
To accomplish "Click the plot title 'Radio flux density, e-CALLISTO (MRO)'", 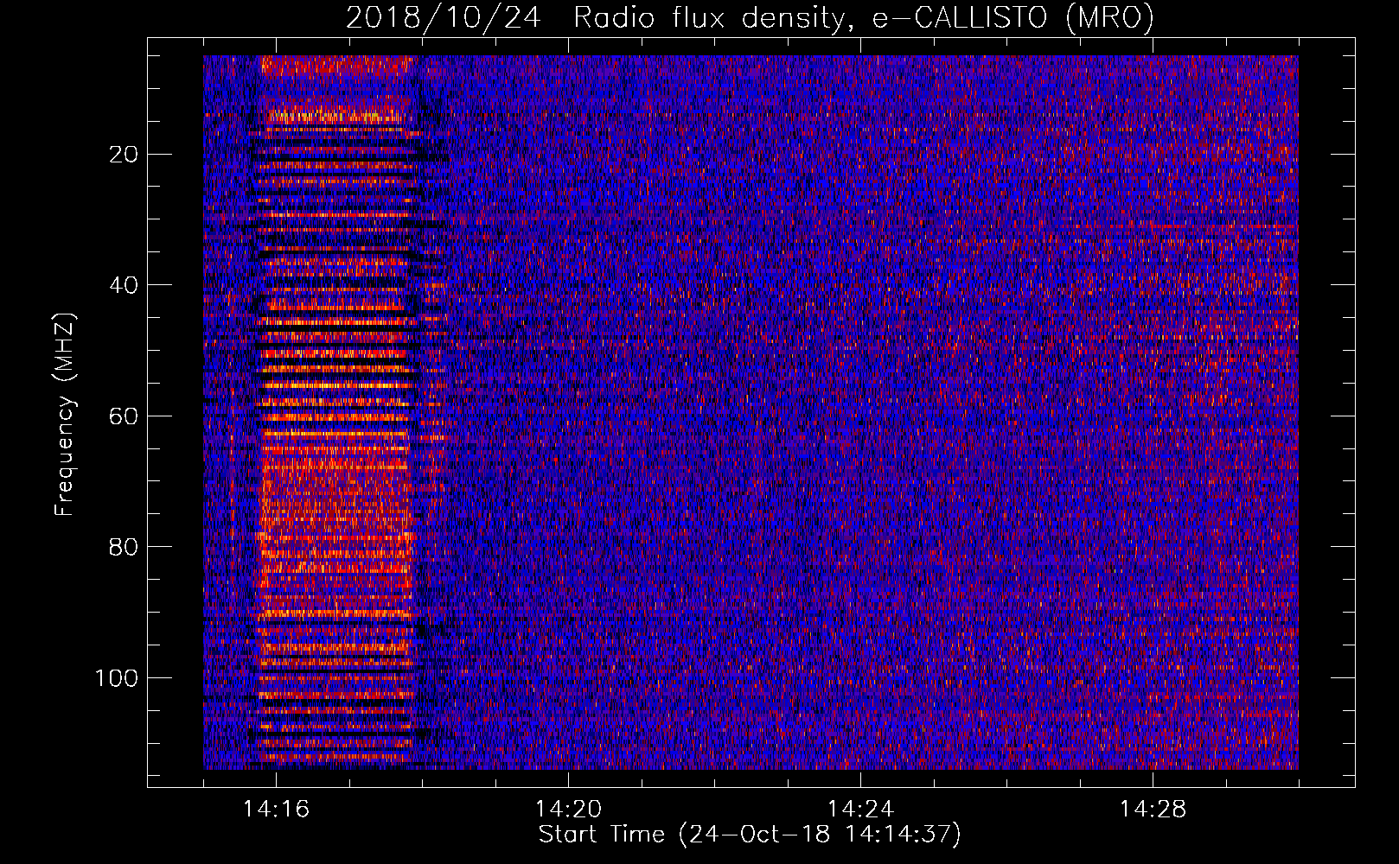I will (x=863, y=17).
